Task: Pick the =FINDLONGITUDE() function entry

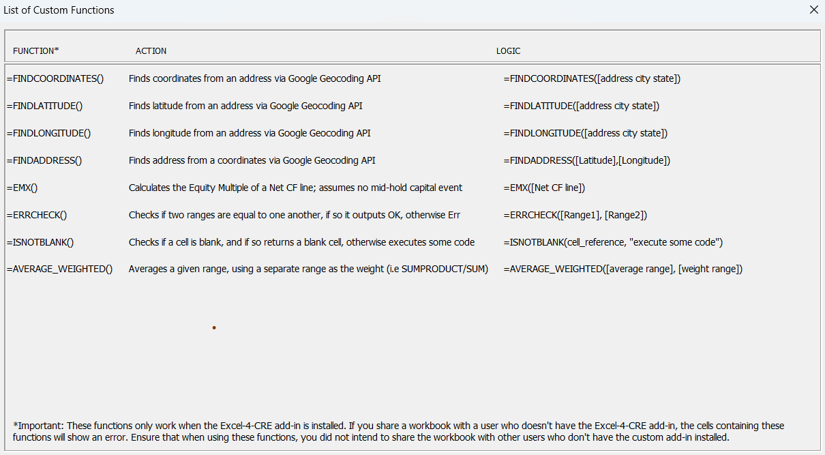Action: coord(48,133)
